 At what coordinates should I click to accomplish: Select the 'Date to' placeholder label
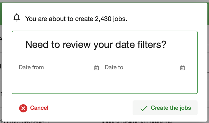tap(114, 68)
